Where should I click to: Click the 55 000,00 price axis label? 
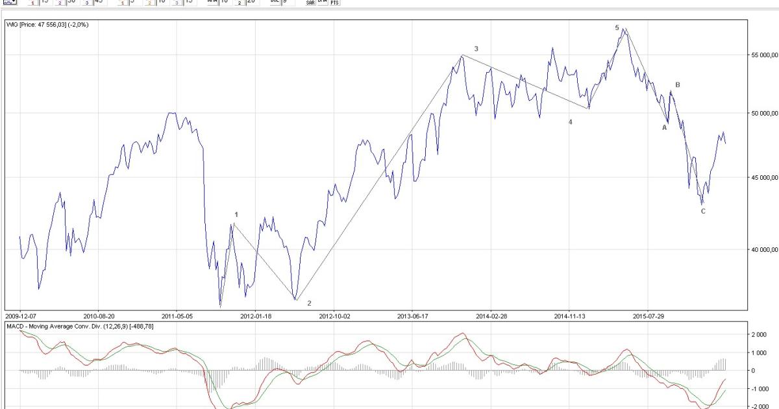[760, 55]
